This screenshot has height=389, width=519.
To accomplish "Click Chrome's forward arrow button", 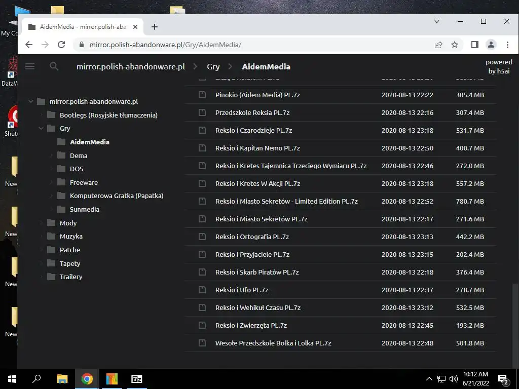I will 45,45.
